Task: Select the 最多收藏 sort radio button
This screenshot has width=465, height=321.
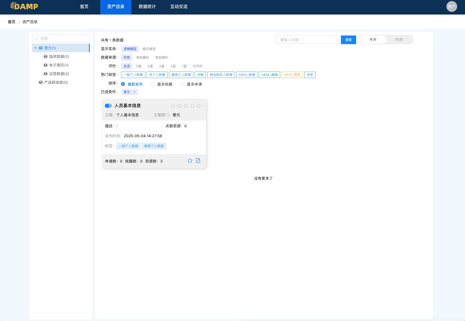Action: click(x=153, y=84)
